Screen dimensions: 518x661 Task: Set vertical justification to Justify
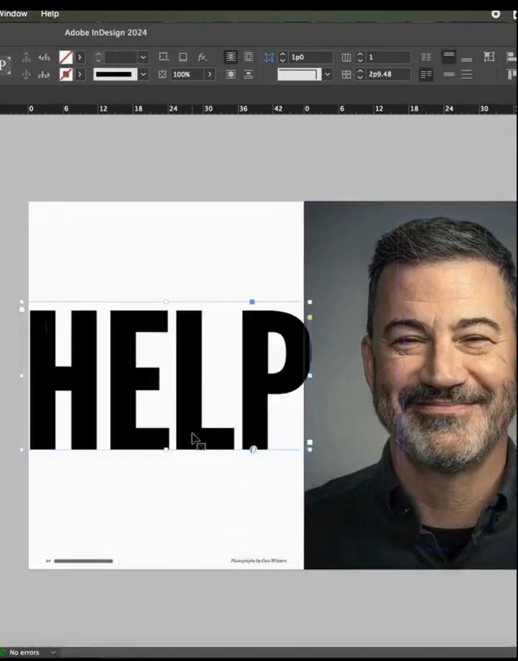466,74
